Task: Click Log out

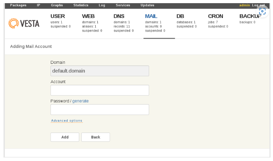Action: (x=258, y=5)
